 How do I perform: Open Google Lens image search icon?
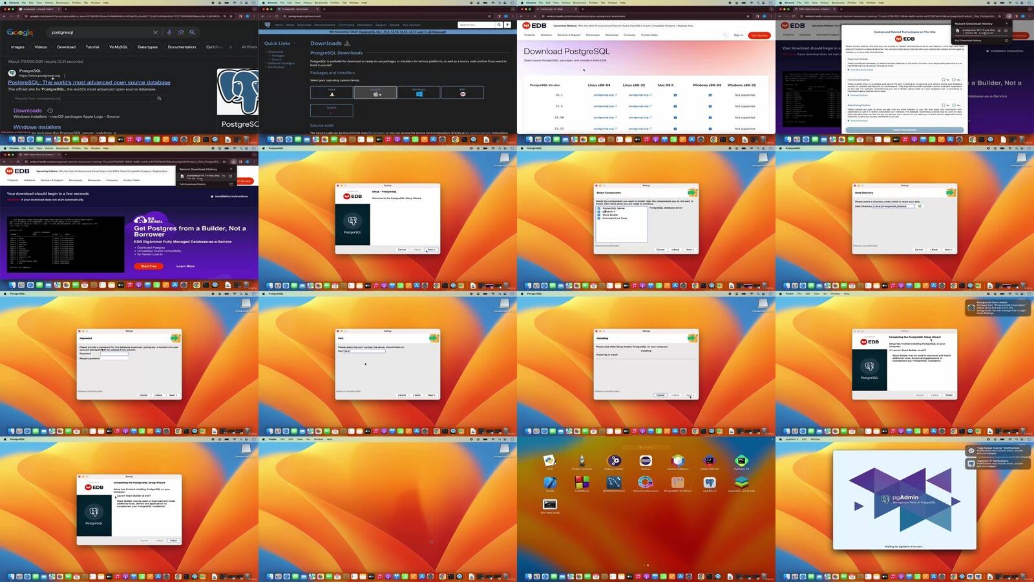(x=181, y=32)
